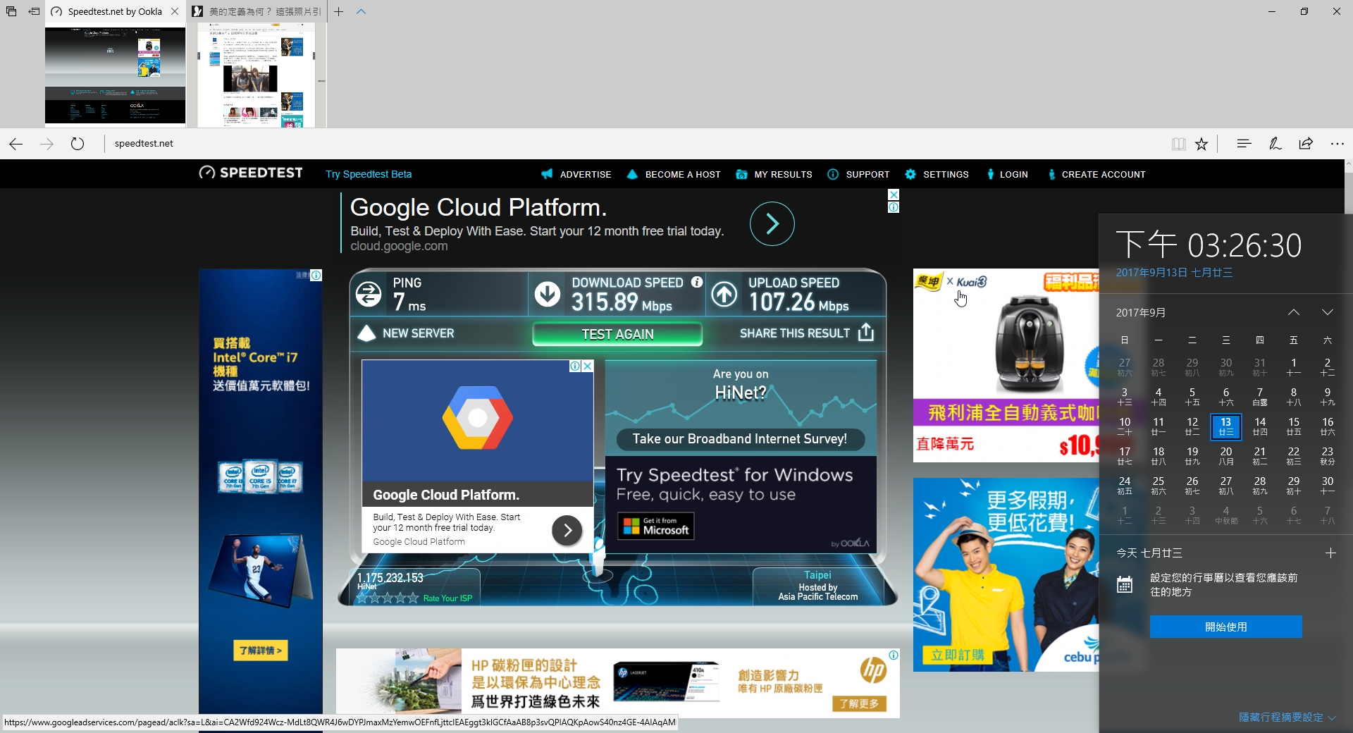This screenshot has width=1353, height=733.
Task: Click the HP ad learn more button
Action: (859, 703)
